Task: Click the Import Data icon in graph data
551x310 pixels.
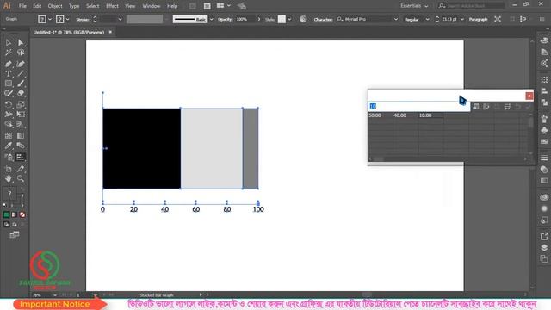Action: coord(476,107)
